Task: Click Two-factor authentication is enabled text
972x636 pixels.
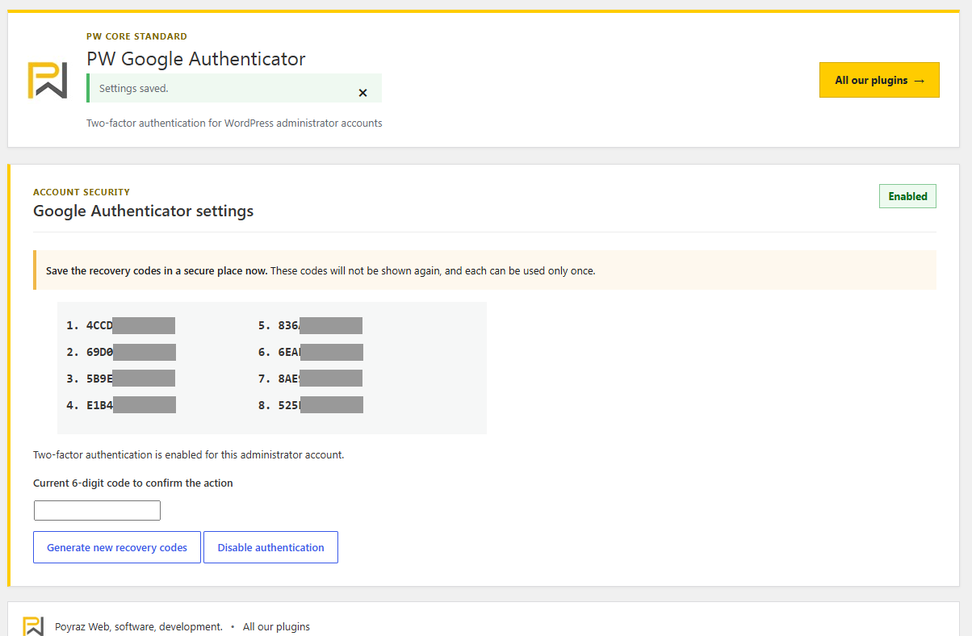Action: point(189,455)
